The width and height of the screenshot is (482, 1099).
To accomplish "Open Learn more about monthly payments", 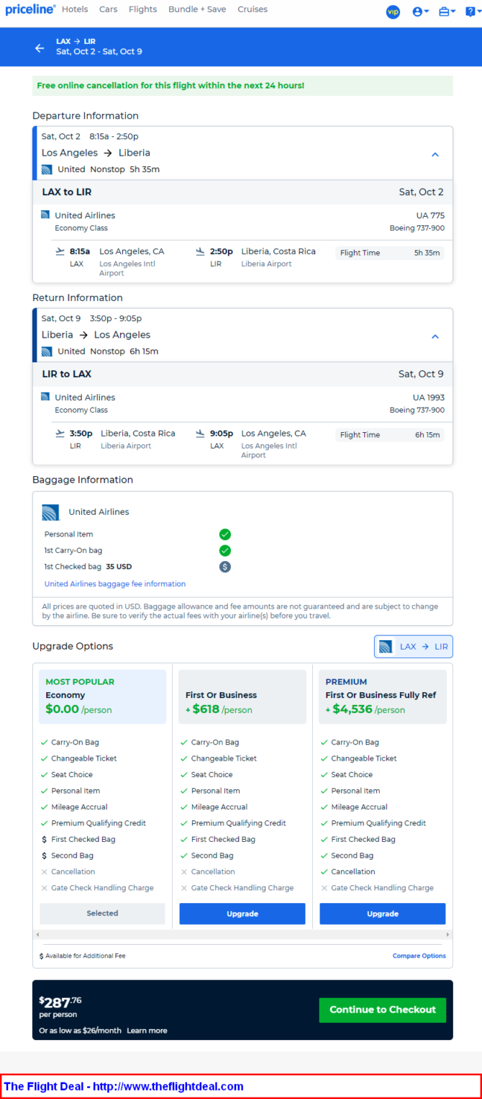I will click(147, 1031).
